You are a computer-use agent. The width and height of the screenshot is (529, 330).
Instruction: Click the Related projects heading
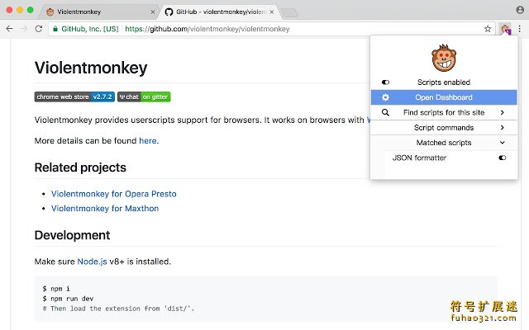80,167
